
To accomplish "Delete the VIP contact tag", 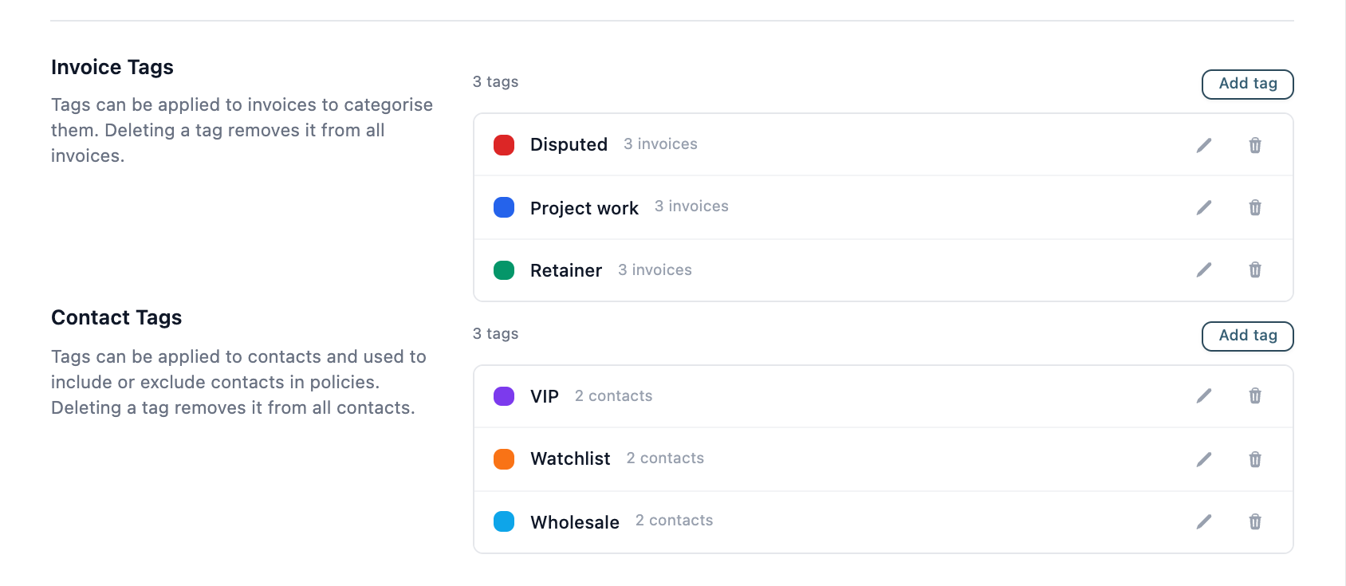I will pyautogui.click(x=1255, y=395).
